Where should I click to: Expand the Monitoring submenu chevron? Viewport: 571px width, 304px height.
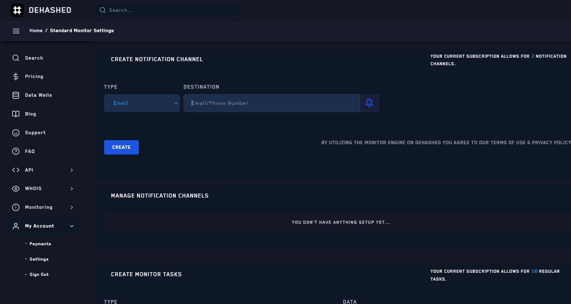coord(72,207)
